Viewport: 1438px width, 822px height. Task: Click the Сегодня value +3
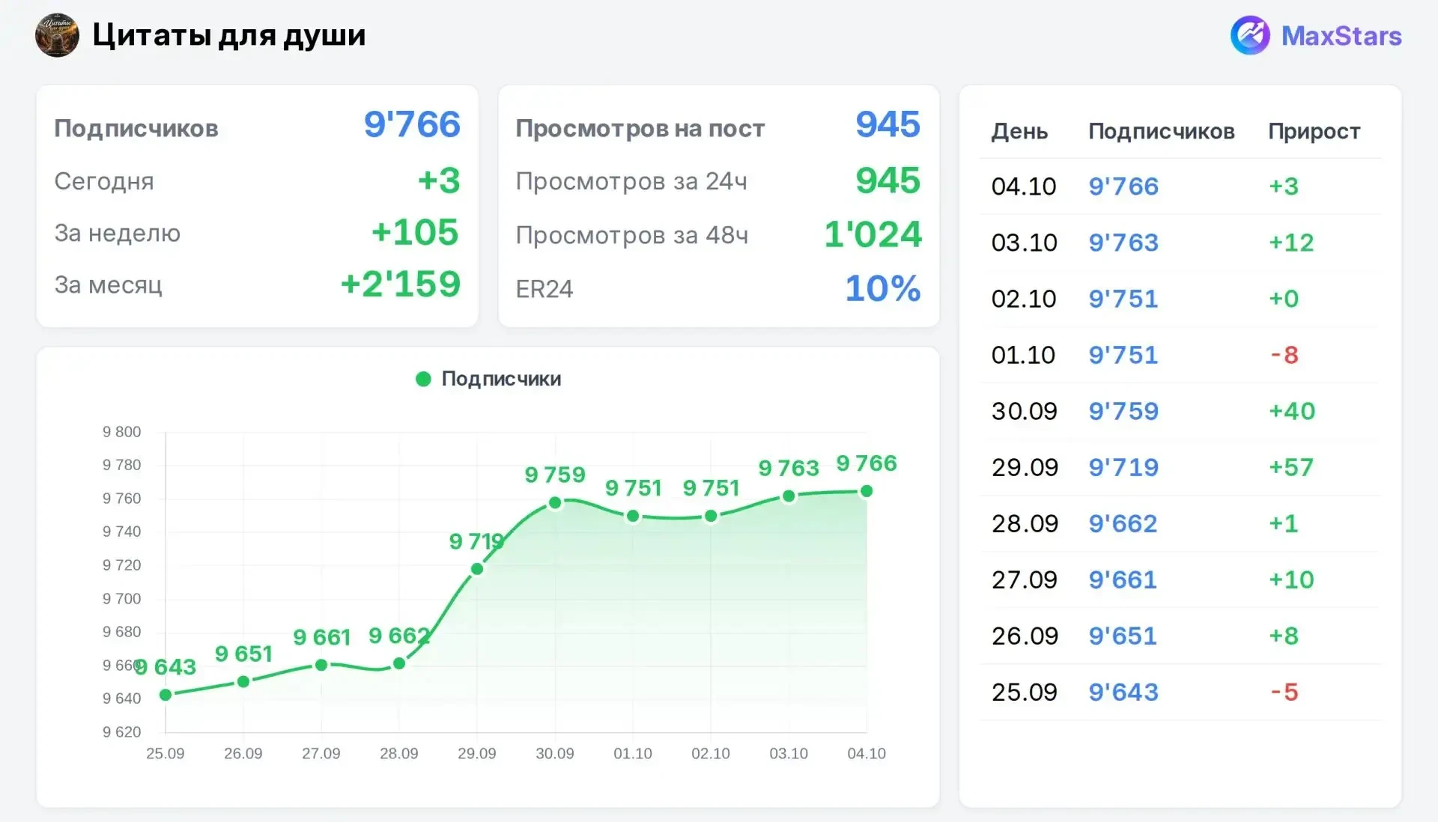point(439,180)
